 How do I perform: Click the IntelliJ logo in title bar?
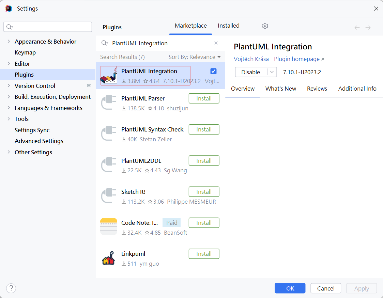tap(9, 9)
